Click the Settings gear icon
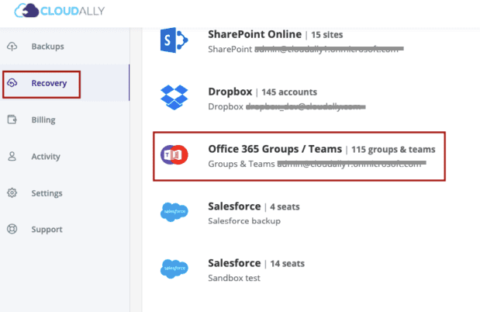Screen dimensions: 480x312 [12, 192]
